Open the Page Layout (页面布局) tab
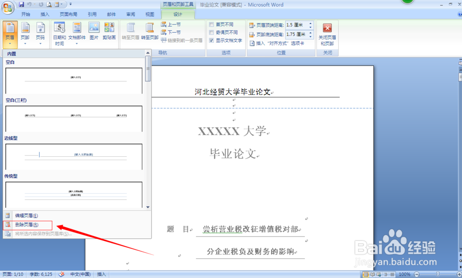The height and width of the screenshot is (278, 462). pyautogui.click(x=68, y=14)
